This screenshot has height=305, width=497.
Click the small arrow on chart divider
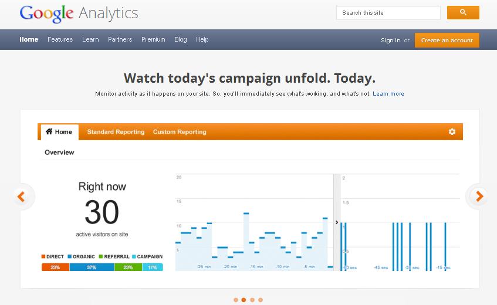(x=337, y=222)
